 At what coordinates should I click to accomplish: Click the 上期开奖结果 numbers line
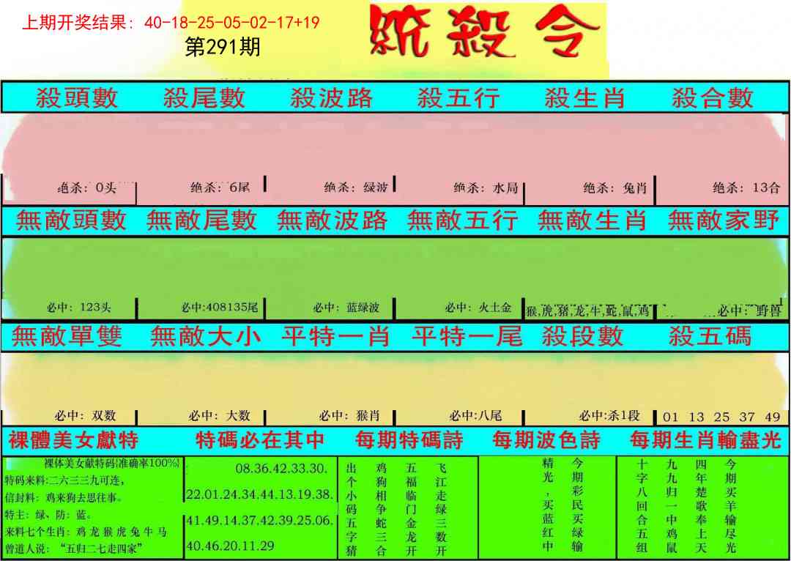coord(171,22)
